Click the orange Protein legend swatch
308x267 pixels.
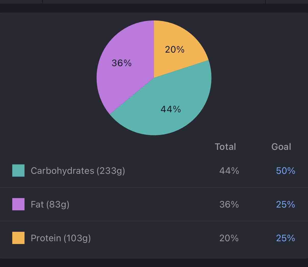point(18,238)
